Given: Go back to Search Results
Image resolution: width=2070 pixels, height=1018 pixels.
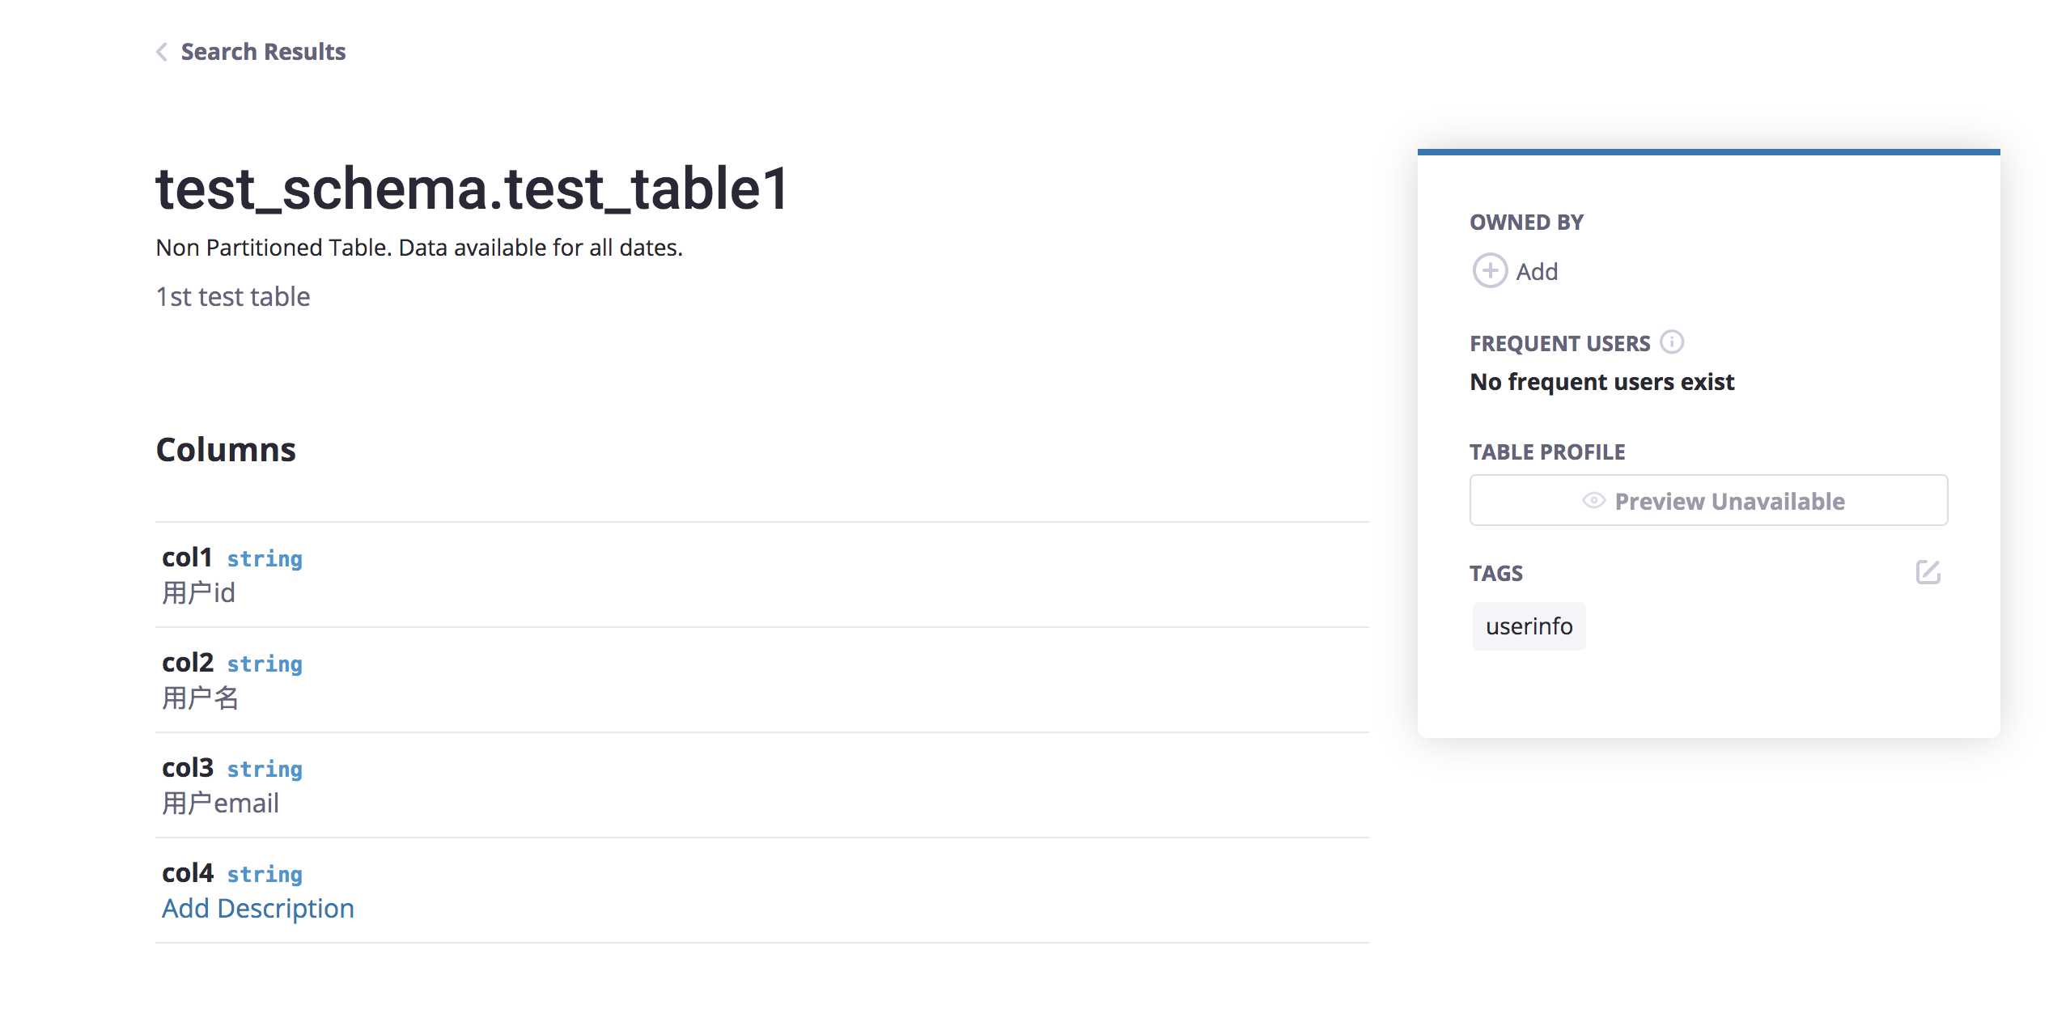Looking at the screenshot, I should click(263, 52).
